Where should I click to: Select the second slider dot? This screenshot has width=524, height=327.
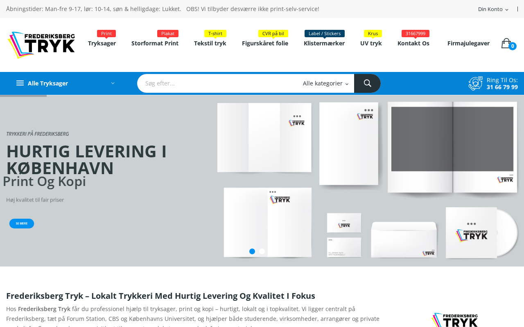coord(262,251)
